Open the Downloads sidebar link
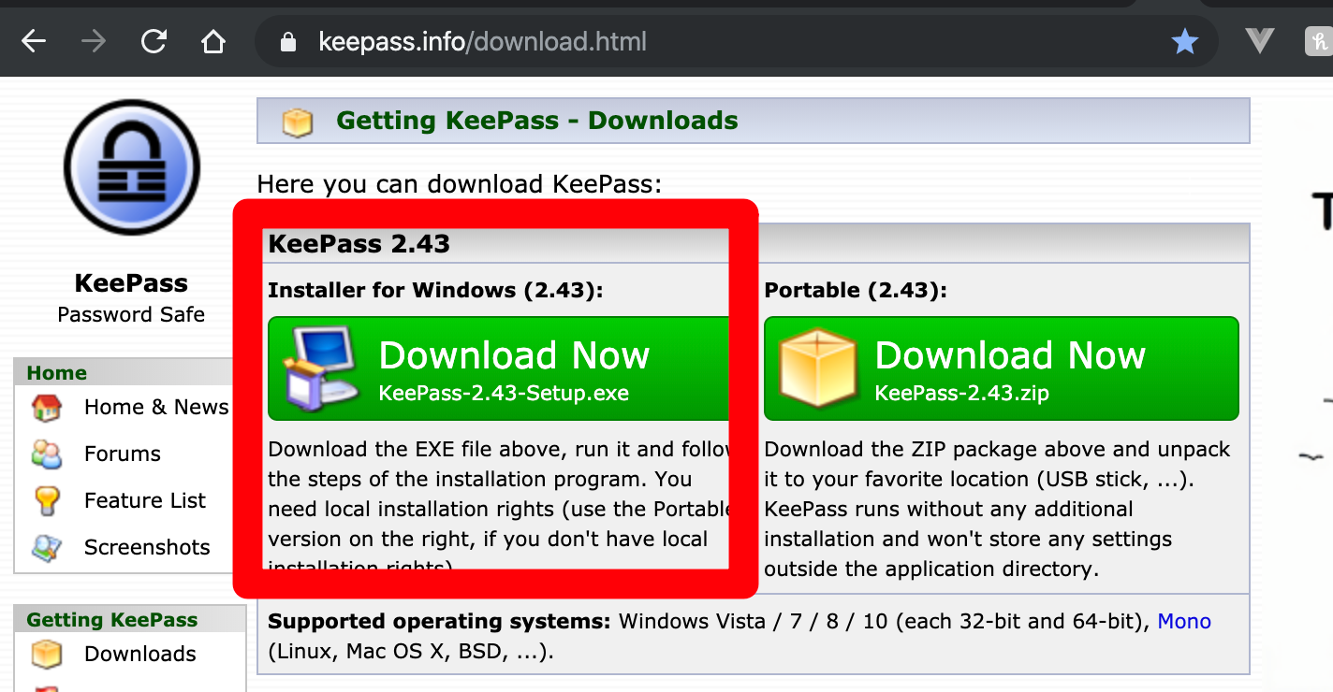 click(140, 654)
